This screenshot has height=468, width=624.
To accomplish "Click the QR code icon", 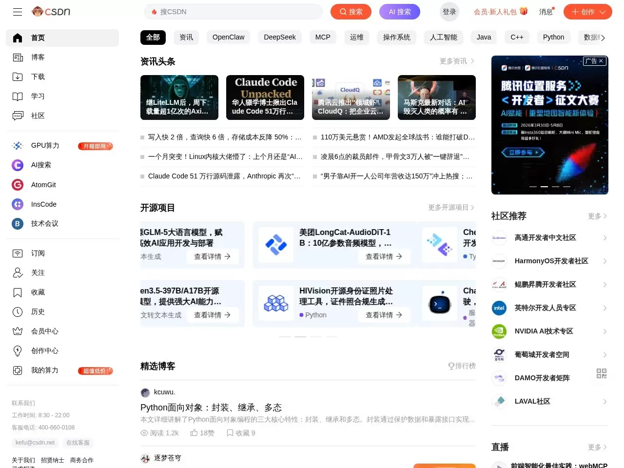I will [602, 373].
